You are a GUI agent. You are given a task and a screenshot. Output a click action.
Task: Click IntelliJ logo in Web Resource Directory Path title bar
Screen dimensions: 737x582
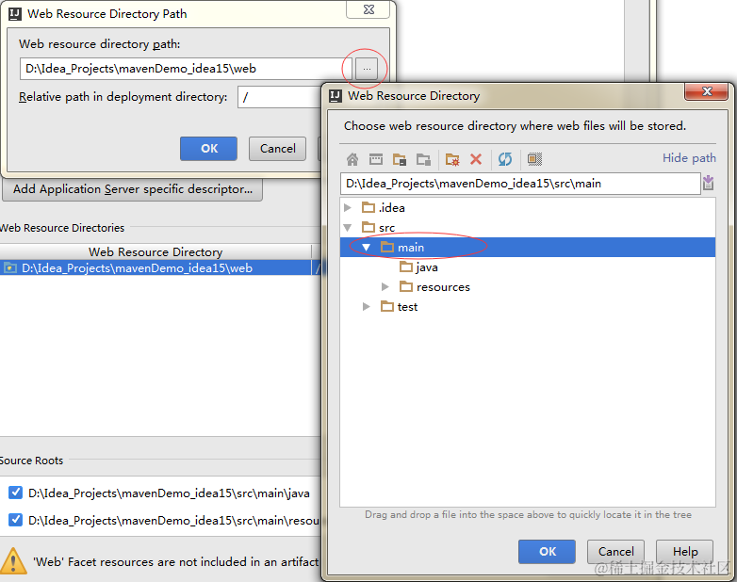(x=15, y=14)
